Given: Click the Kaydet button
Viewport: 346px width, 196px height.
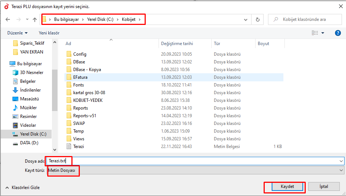Looking at the screenshot, I should pyautogui.click(x=287, y=186).
